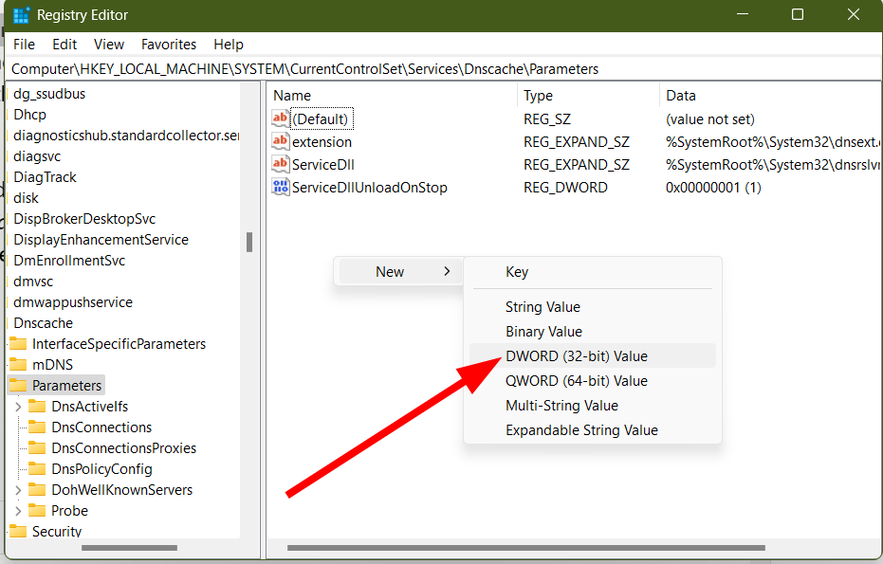The width and height of the screenshot is (883, 564).
Task: Open the File menu
Action: 25,45
